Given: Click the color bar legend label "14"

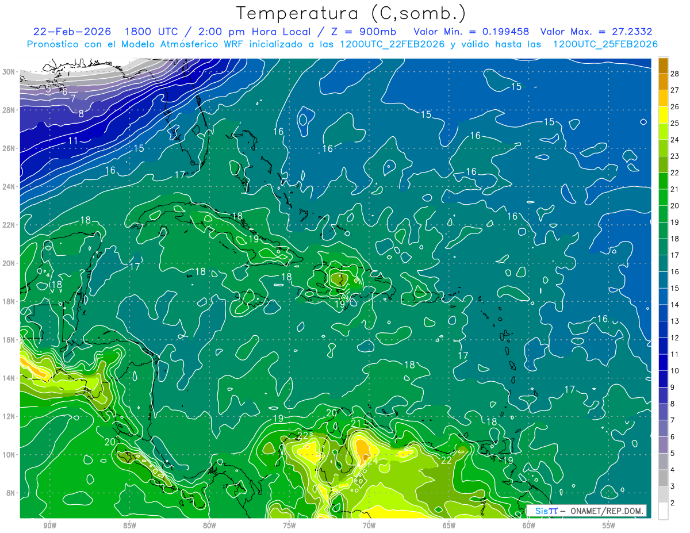Looking at the screenshot, I should click(674, 304).
